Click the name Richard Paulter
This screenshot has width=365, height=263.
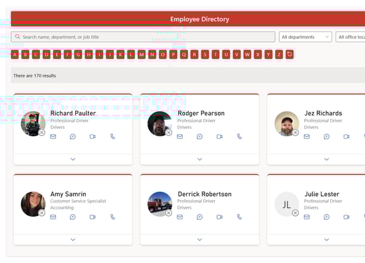[73, 113]
